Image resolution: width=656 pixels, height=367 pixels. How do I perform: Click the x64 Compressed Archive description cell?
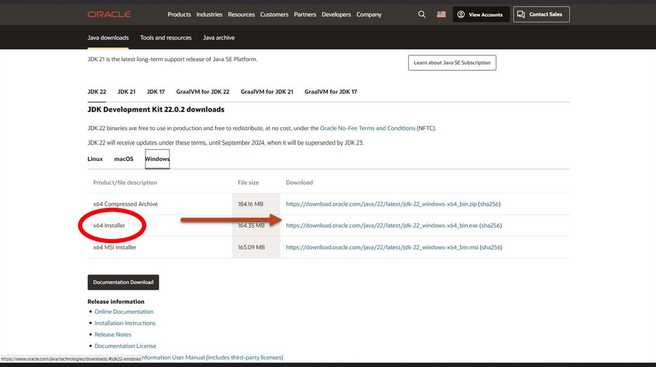coord(125,204)
